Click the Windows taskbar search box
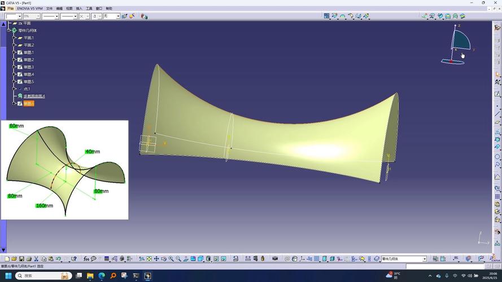 pos(43,276)
